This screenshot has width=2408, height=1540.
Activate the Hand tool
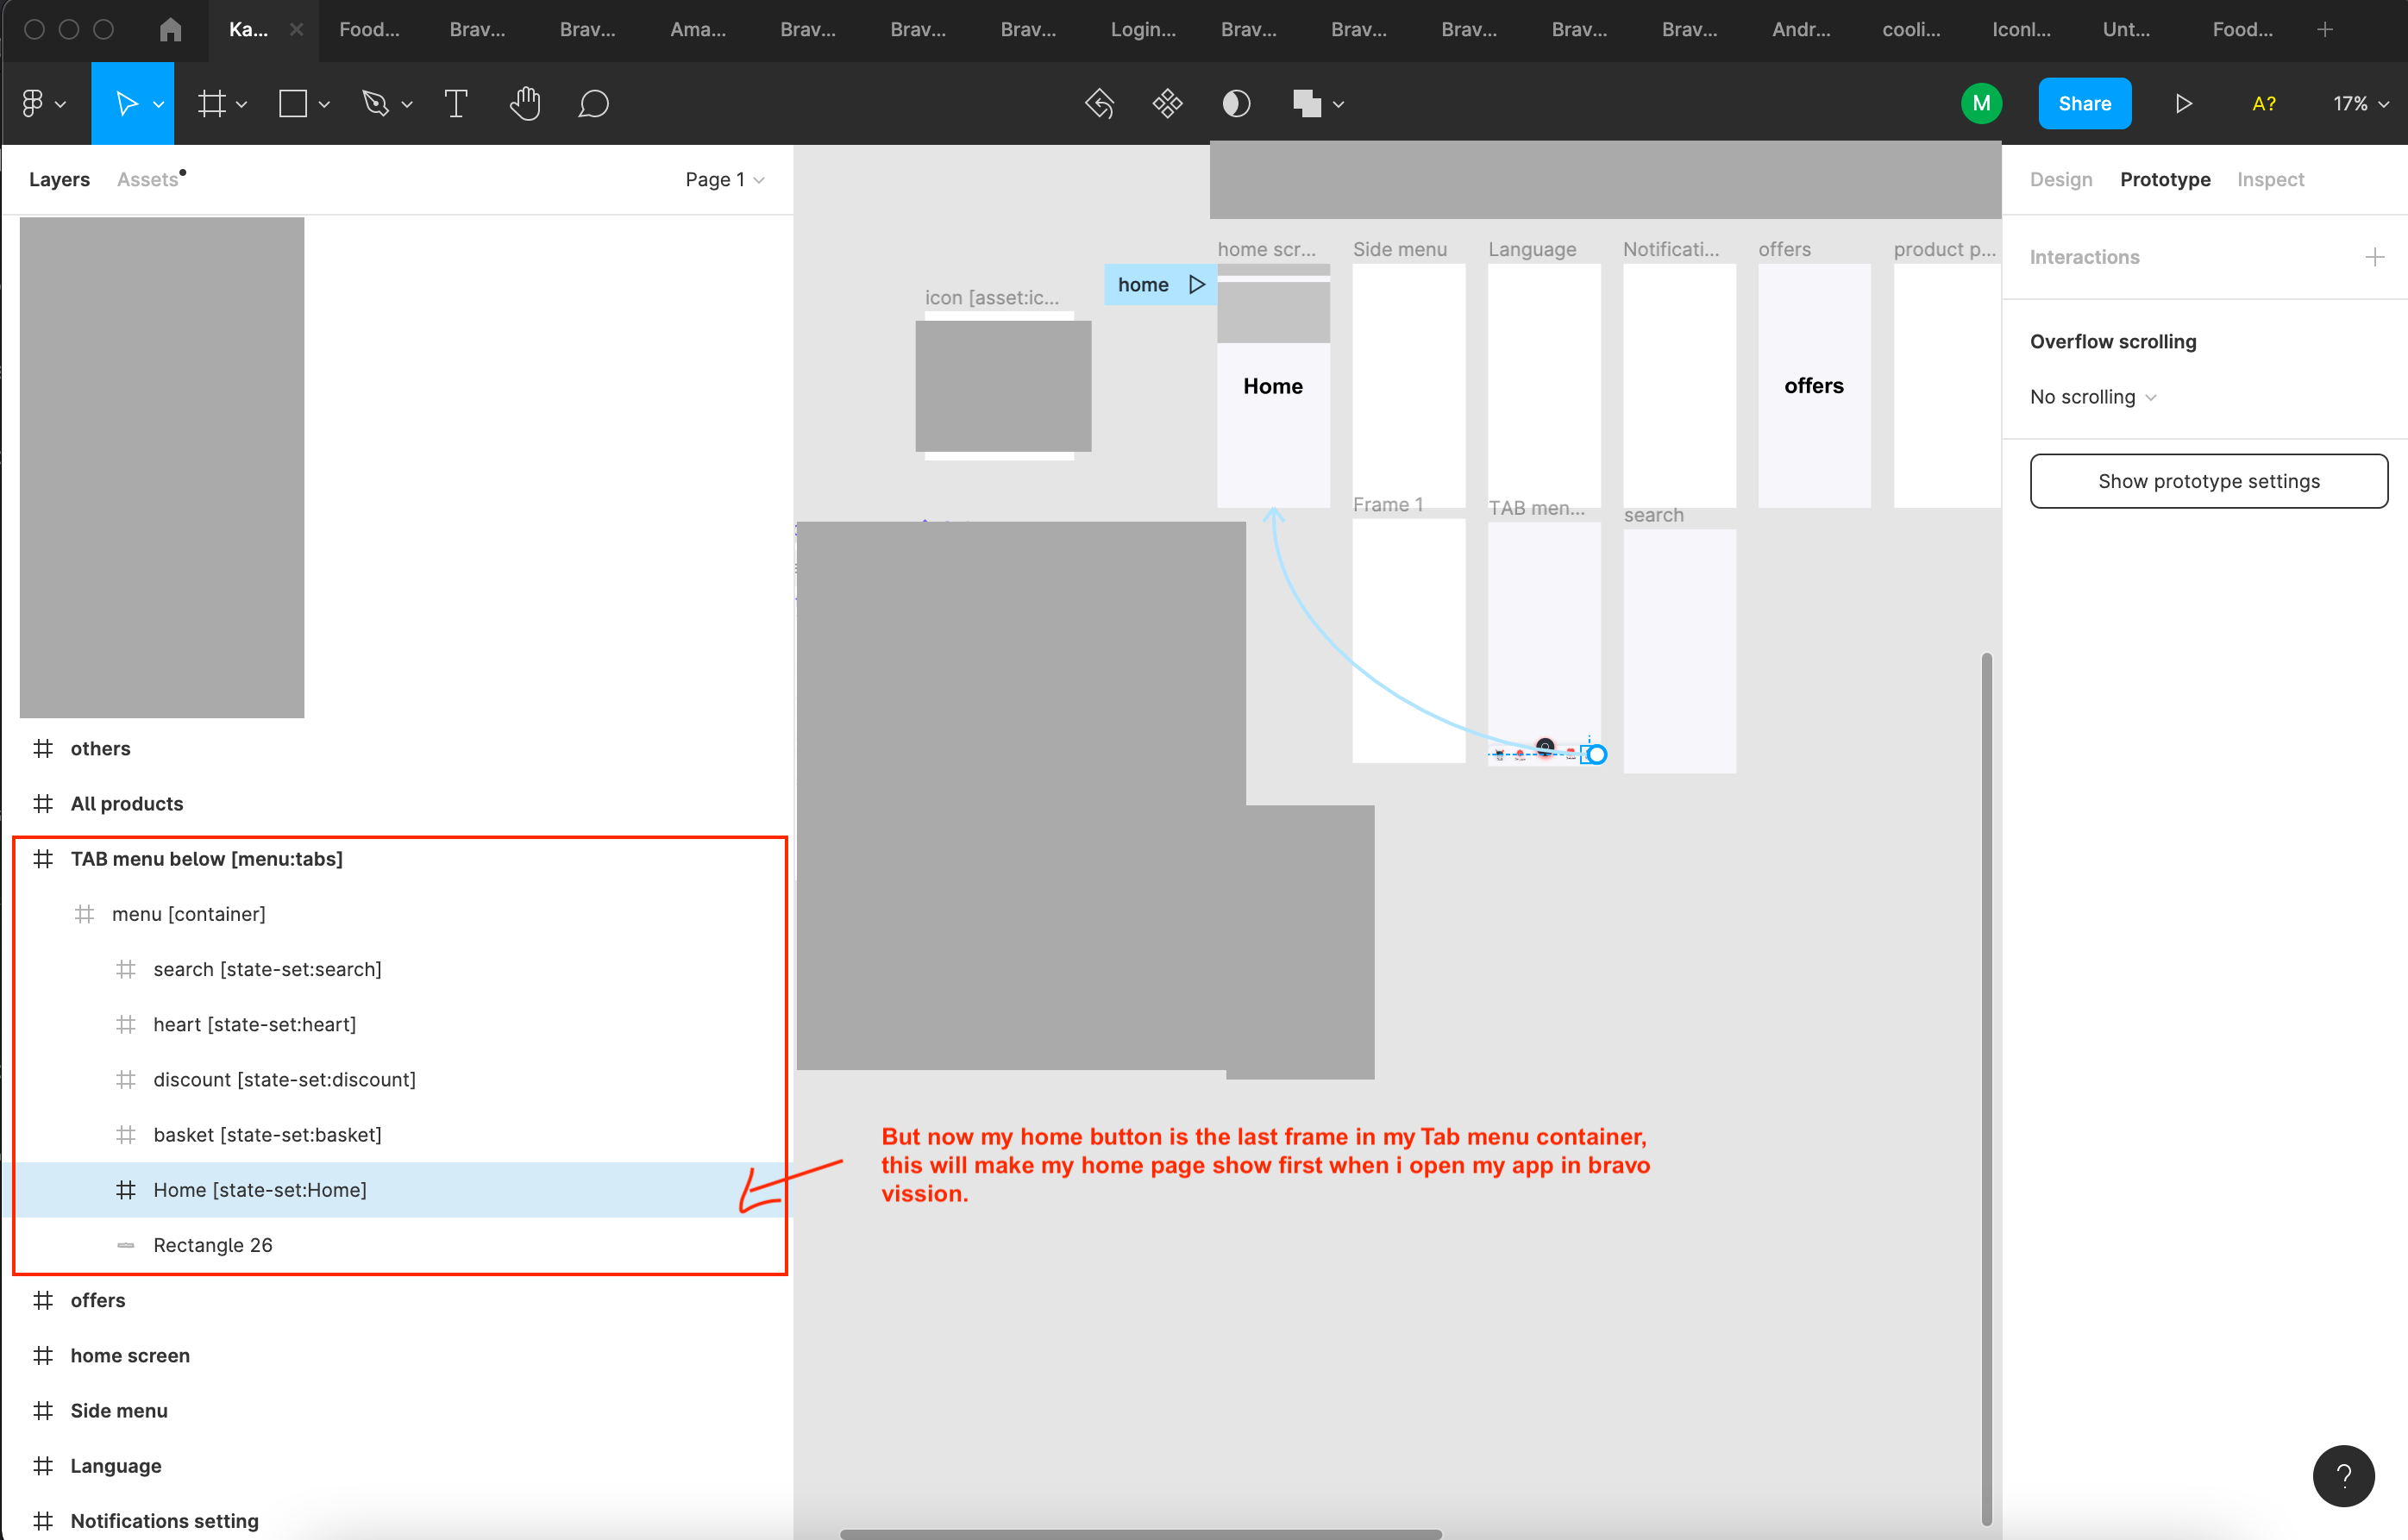tap(525, 103)
